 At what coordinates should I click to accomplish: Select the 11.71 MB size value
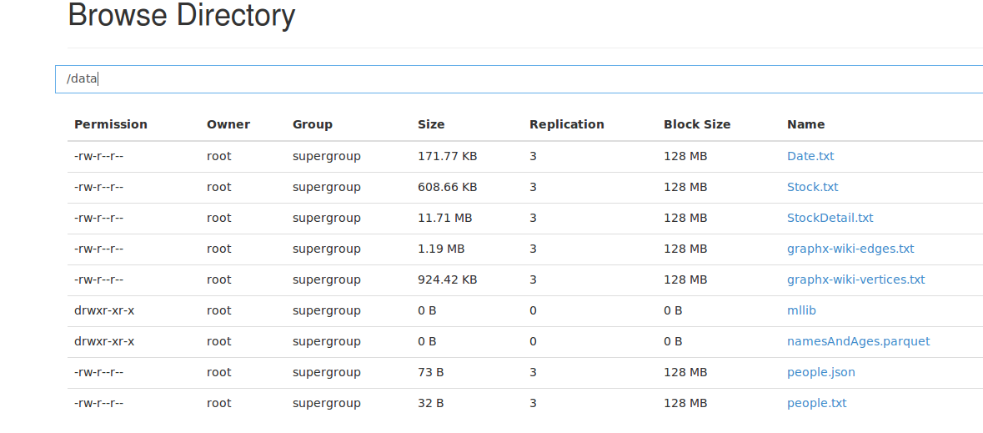coord(445,218)
